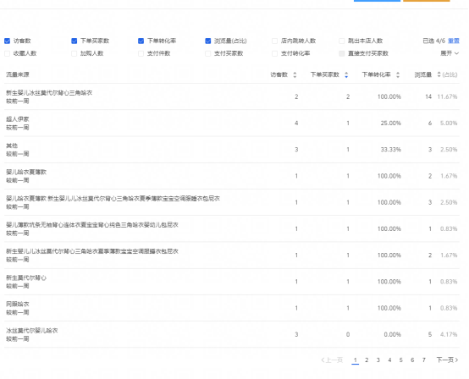Sort table by 访客数 column arrows
The image size is (469, 379).
point(295,74)
